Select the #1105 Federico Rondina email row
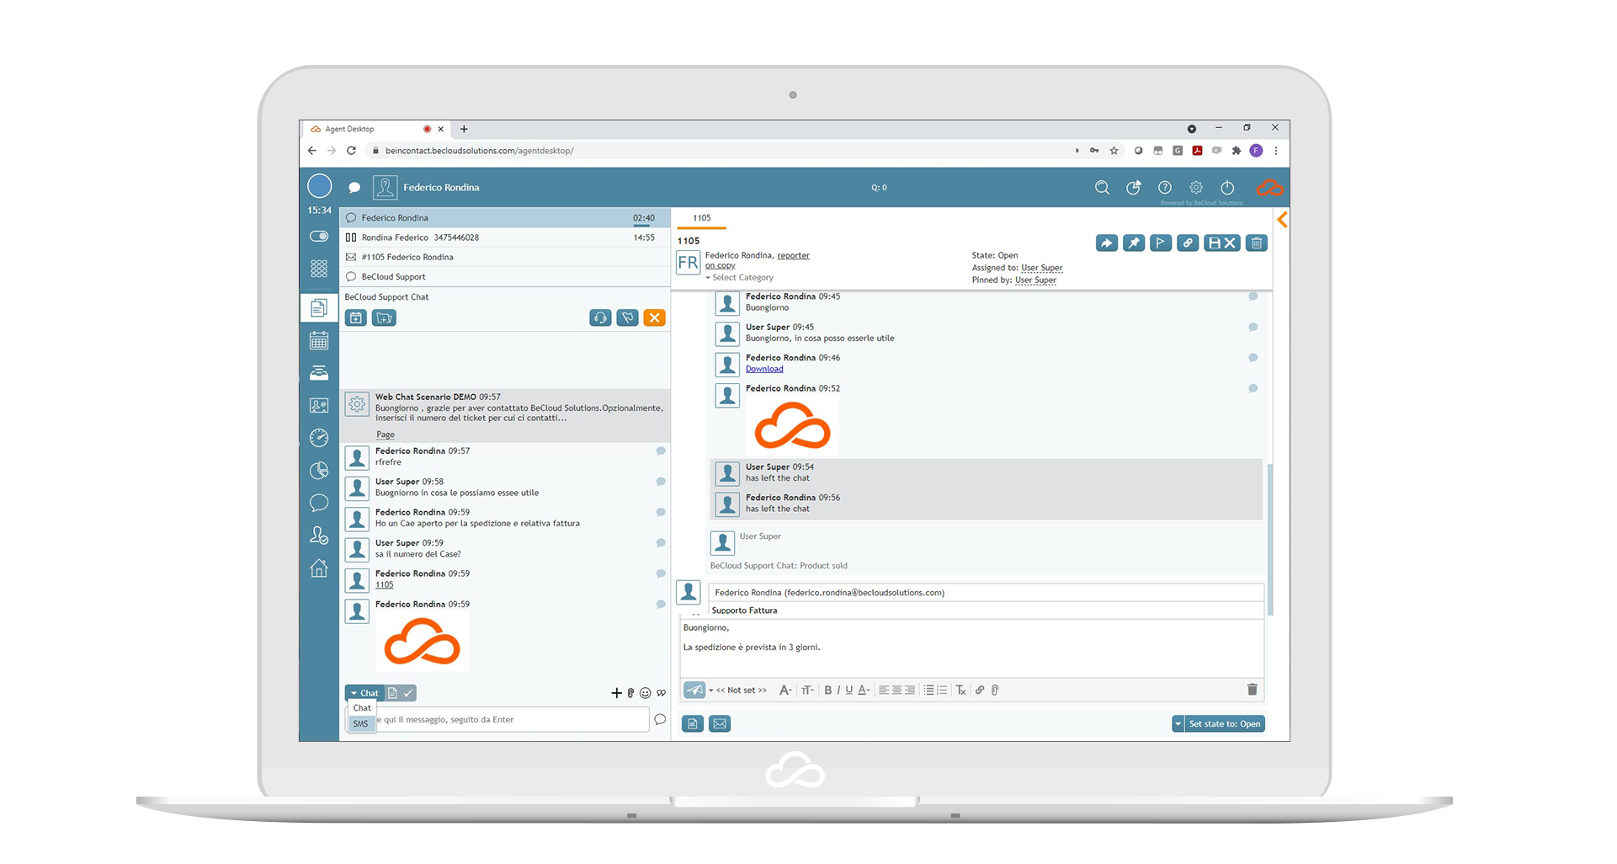Viewport: 1617px width, 864px height. tap(505, 257)
